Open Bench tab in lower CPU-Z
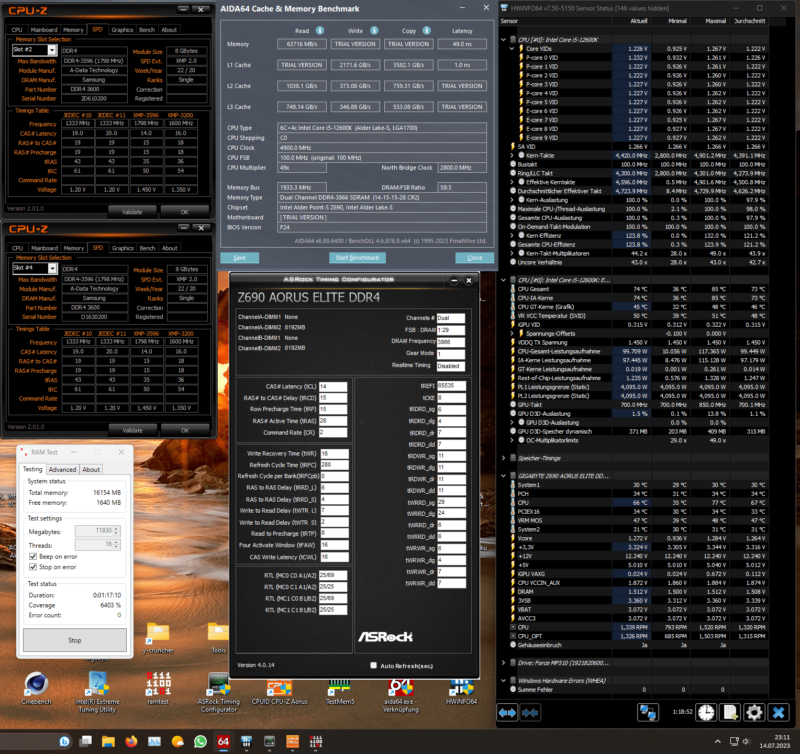The image size is (800, 754). click(x=148, y=248)
